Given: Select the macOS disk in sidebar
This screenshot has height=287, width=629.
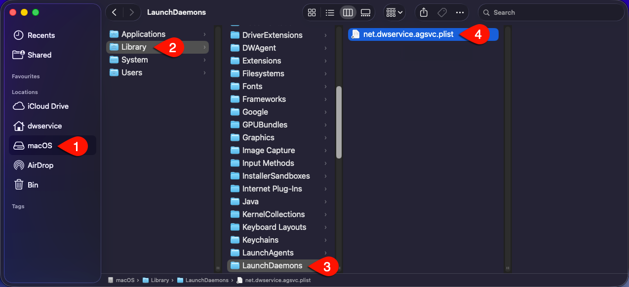Looking at the screenshot, I should pos(52,146).
